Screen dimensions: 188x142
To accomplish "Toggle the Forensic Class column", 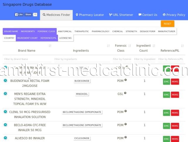I will pyautogui.click(x=46, y=32).
